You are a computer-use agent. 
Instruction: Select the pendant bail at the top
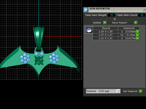[39, 38]
